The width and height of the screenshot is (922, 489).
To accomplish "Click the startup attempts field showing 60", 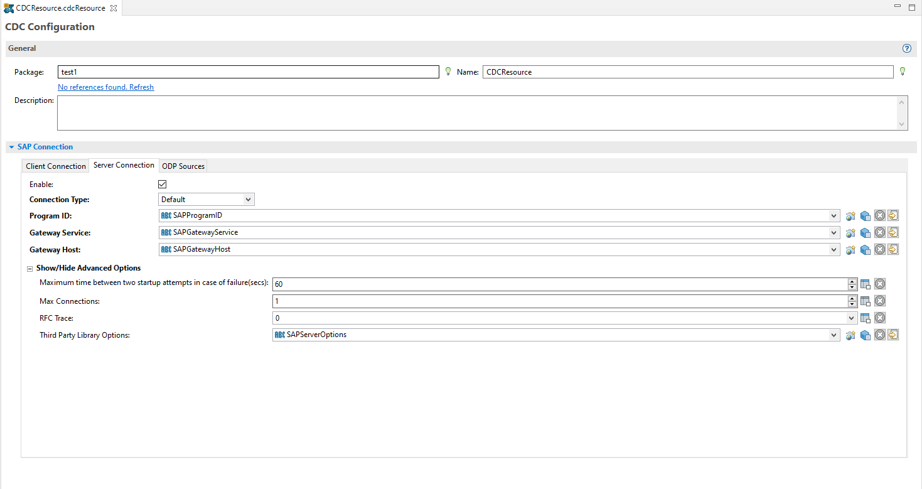I will [x=560, y=284].
